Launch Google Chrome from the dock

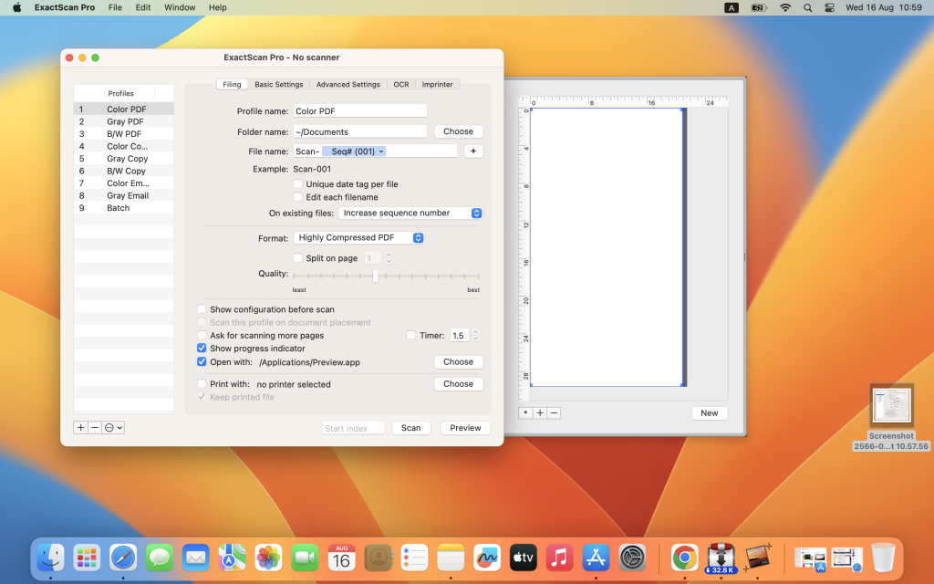[684, 558]
